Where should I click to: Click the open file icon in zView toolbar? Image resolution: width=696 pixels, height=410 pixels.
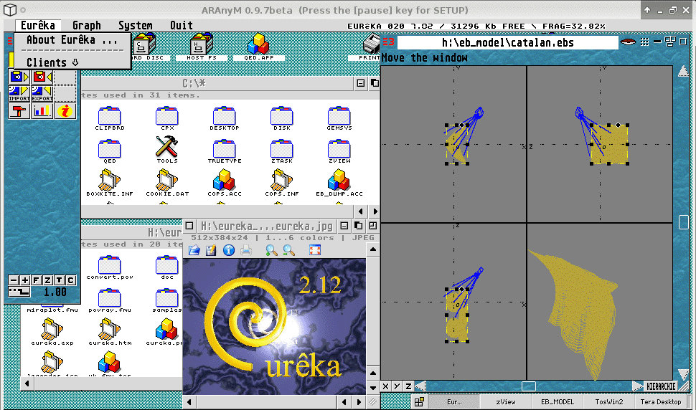click(194, 250)
